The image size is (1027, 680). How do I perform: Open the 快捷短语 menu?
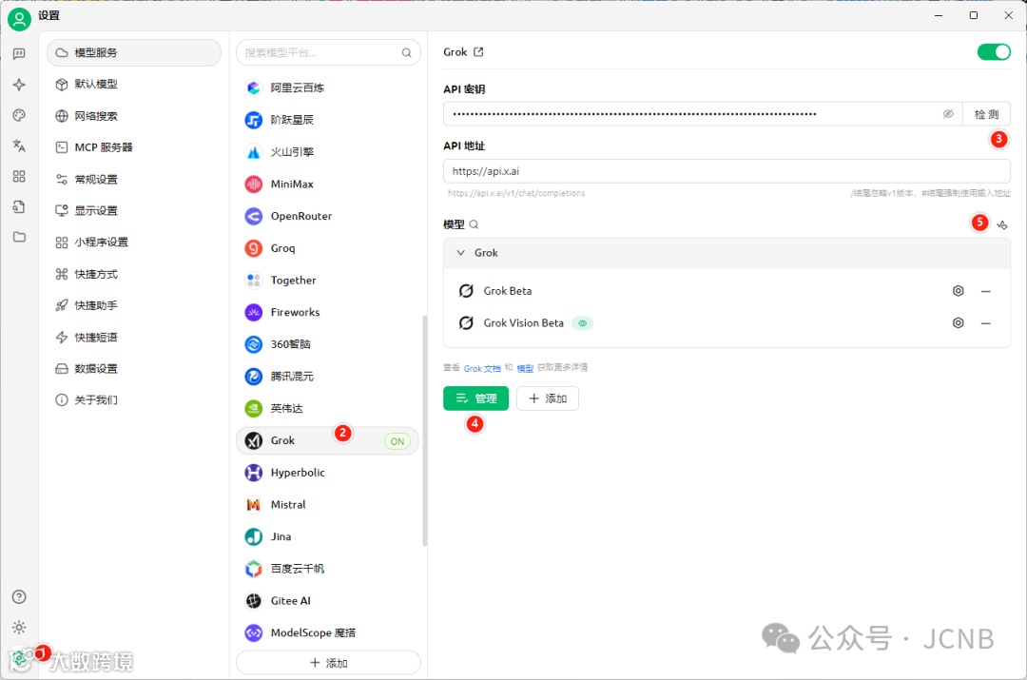[x=134, y=338]
